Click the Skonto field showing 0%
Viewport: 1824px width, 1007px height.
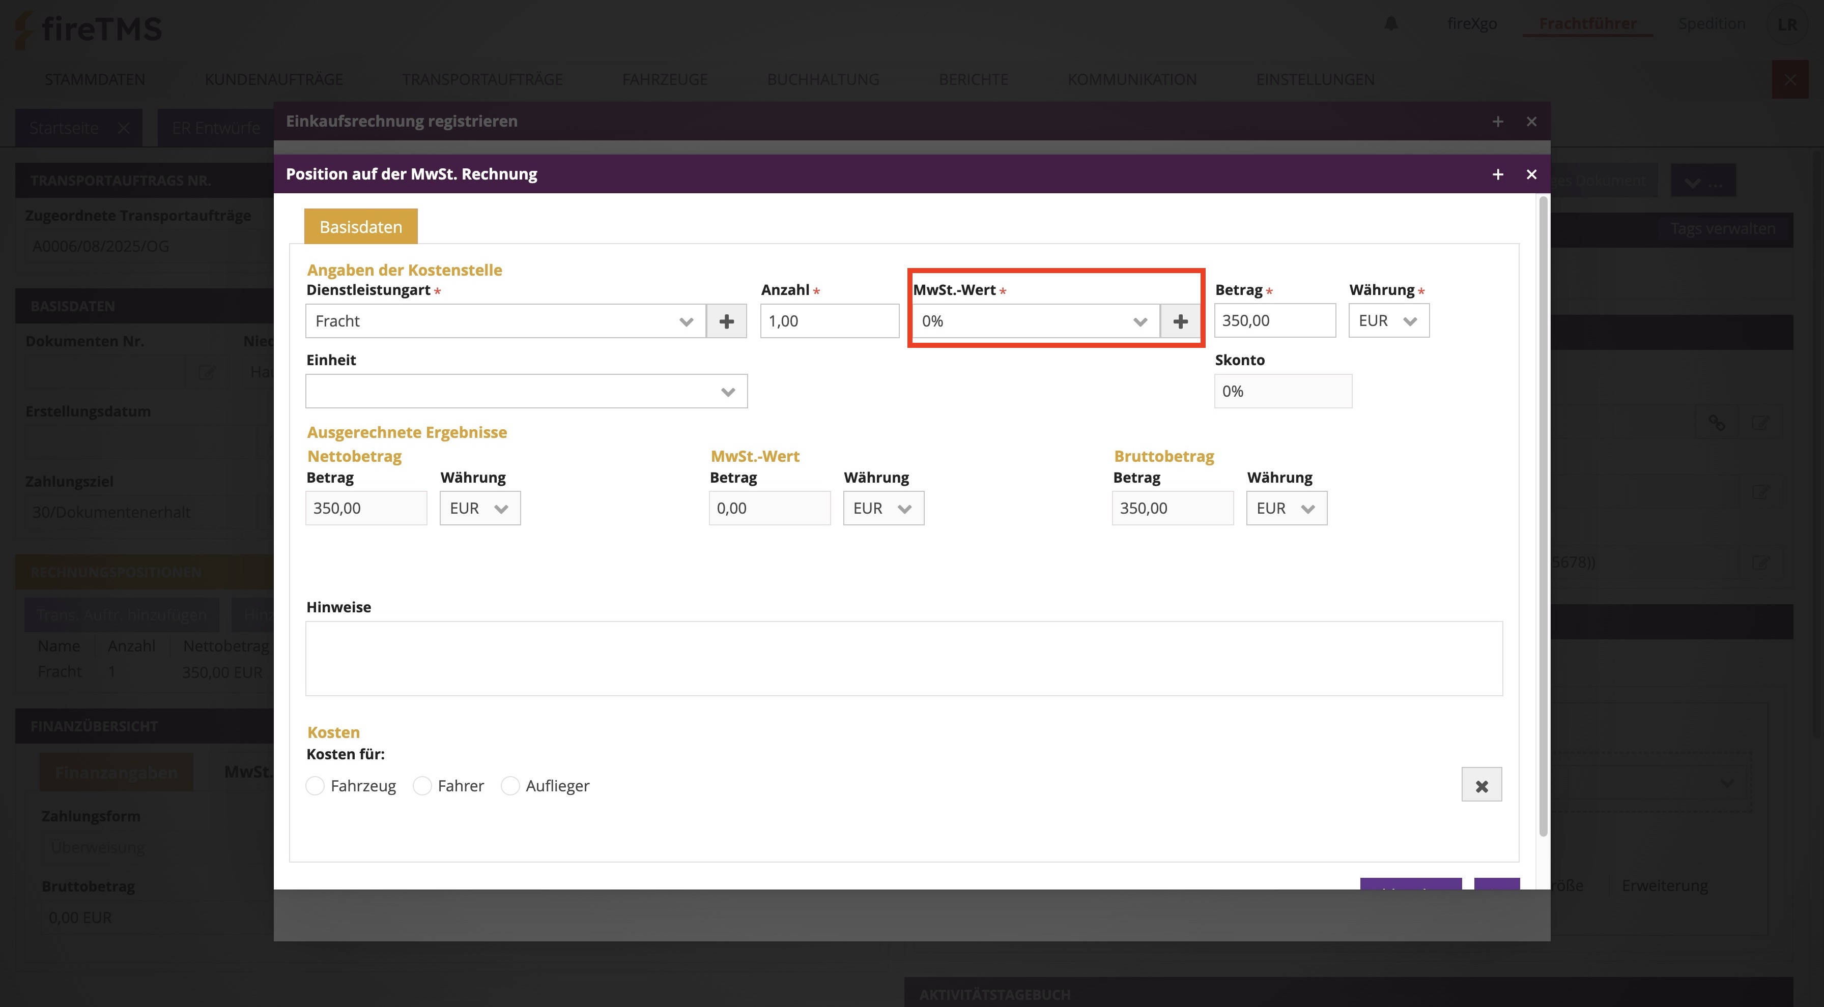[x=1283, y=391]
